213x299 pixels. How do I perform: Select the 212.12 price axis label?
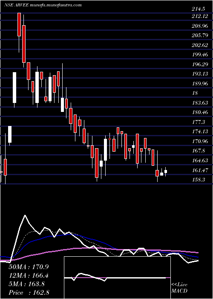pyautogui.click(x=200, y=17)
